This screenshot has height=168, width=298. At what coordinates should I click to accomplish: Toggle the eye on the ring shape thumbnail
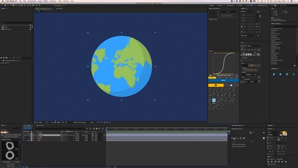point(17,159)
